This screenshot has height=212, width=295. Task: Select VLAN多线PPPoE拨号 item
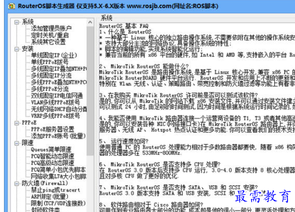pyautogui.click(x=55, y=103)
